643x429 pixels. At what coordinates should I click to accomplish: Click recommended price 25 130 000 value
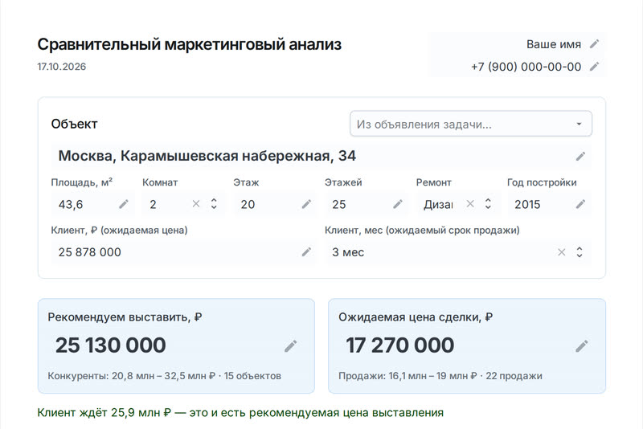tap(111, 345)
